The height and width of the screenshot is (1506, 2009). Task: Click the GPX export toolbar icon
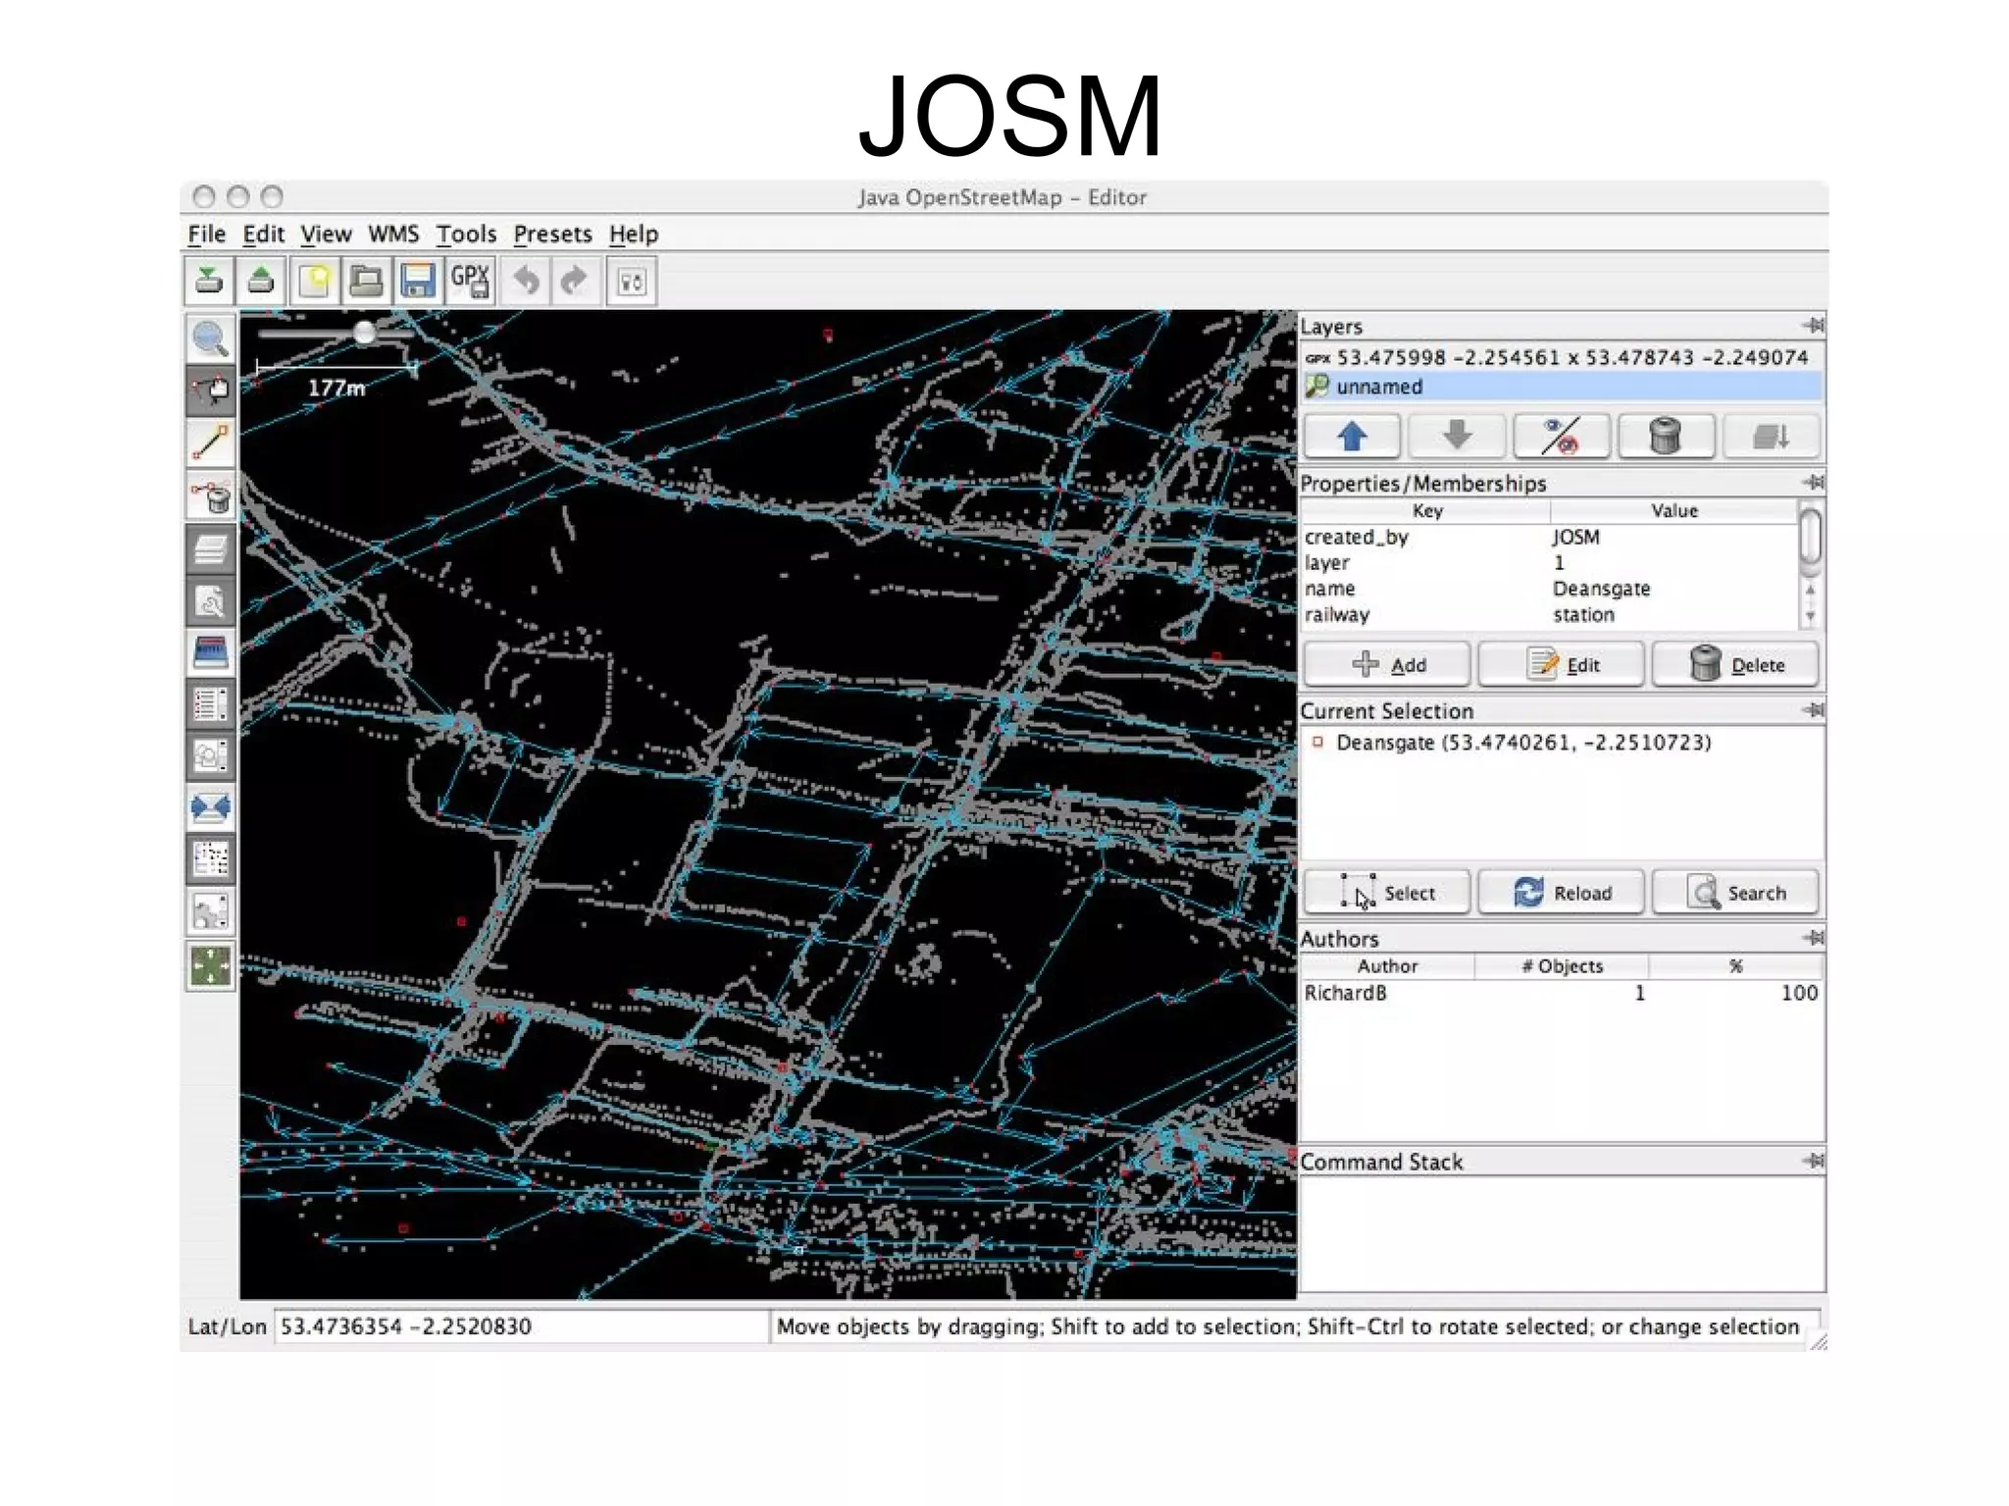470,282
